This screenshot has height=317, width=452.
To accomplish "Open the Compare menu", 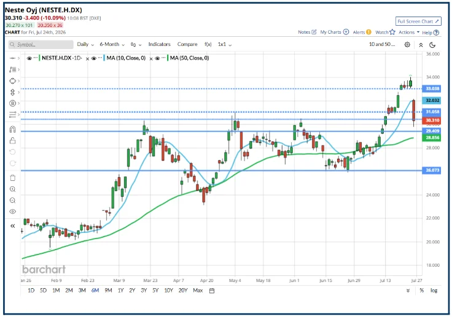I will (187, 44).
